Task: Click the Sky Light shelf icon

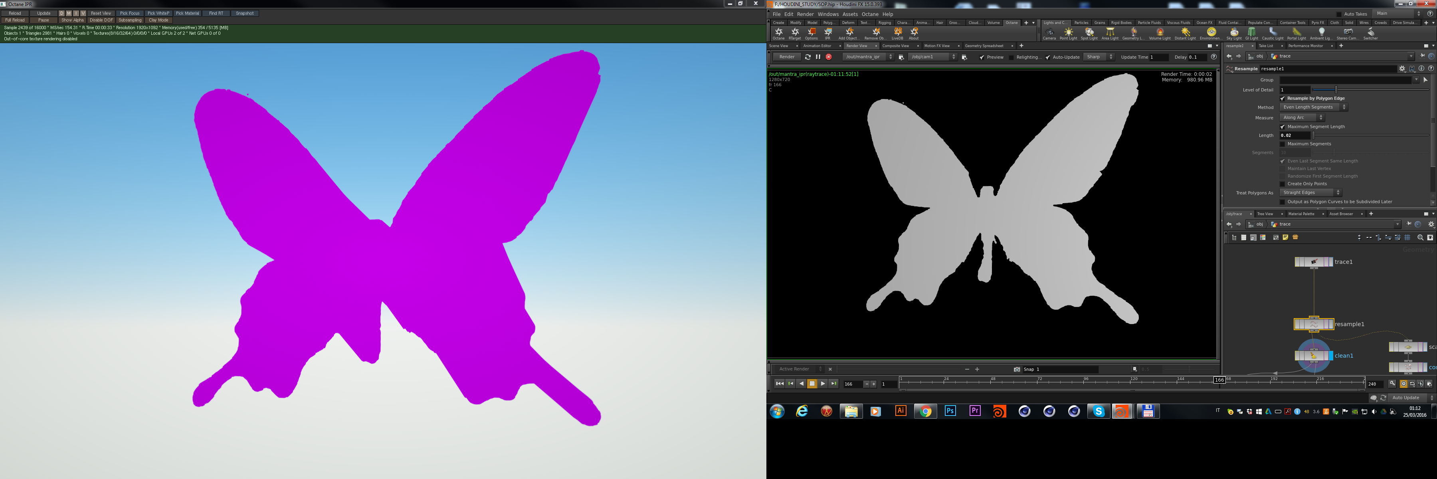Action: [x=1234, y=33]
